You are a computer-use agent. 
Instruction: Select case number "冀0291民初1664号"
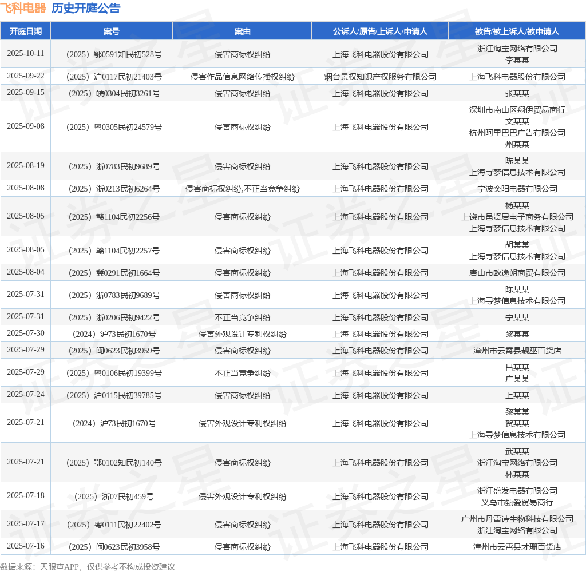pyautogui.click(x=114, y=273)
